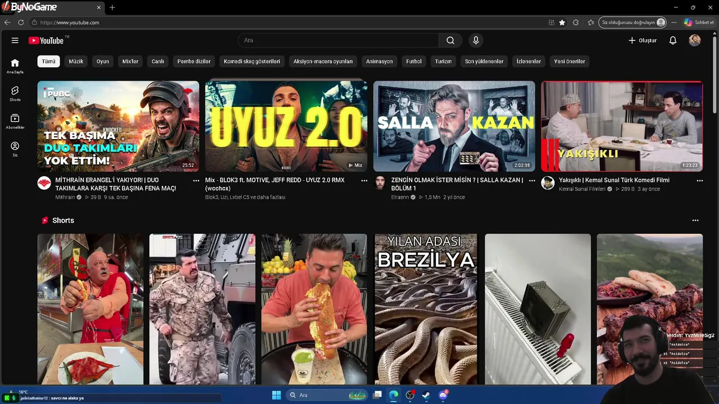The height and width of the screenshot is (404, 719).
Task: Open the YILAN ADASI BREZİLYA short
Action: [x=426, y=309]
